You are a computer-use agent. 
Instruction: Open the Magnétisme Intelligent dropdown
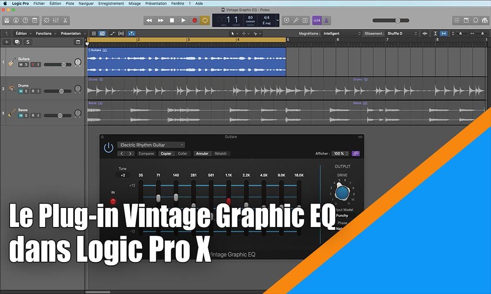click(342, 34)
